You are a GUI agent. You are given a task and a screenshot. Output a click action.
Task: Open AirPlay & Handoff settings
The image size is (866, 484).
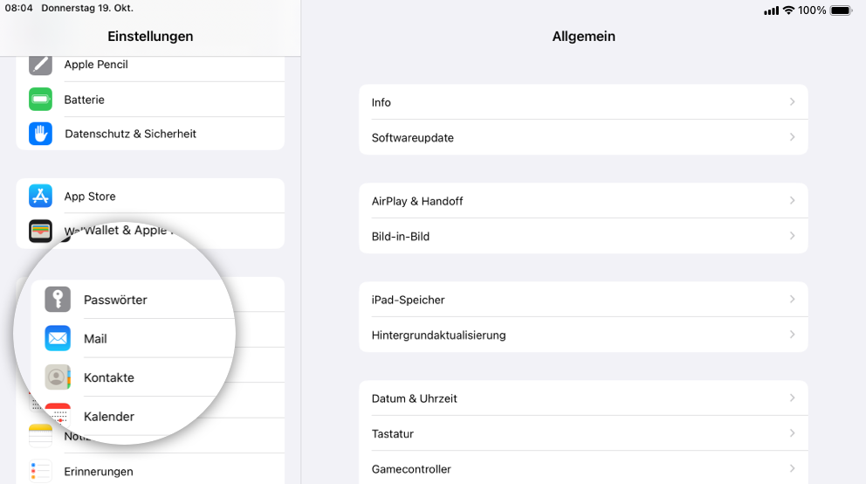coord(583,201)
